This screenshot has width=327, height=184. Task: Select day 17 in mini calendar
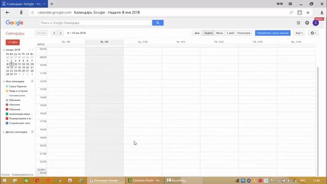pos(15,67)
